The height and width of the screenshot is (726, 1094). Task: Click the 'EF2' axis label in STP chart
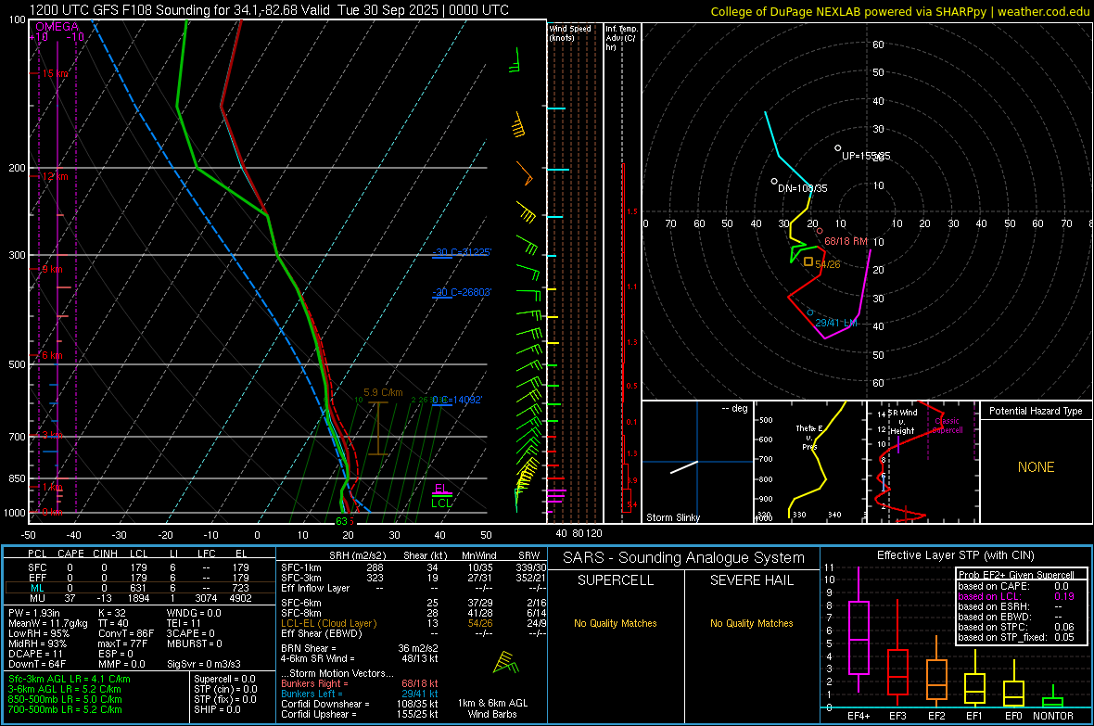936,716
